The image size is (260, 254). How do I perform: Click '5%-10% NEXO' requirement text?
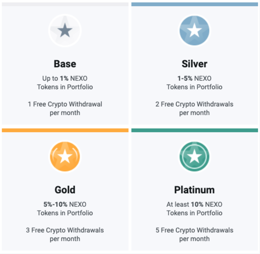point(65,204)
